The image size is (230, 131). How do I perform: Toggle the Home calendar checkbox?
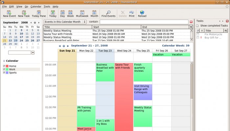click(x=4, y=66)
